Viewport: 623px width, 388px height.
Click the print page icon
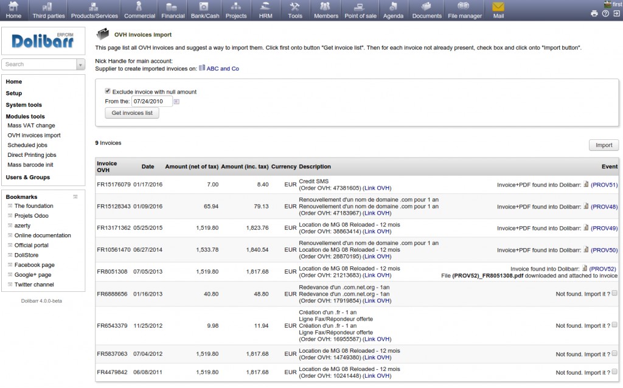coord(594,13)
